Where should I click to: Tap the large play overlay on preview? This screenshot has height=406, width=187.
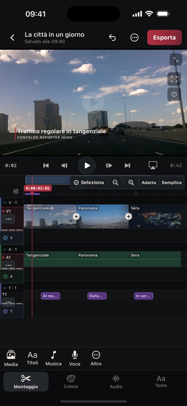pos(93,102)
